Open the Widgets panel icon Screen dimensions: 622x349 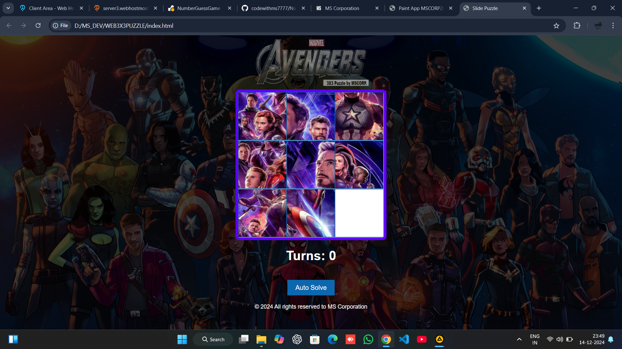coord(13,339)
